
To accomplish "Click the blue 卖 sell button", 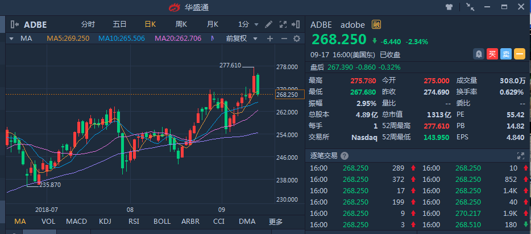I will coord(505,54).
